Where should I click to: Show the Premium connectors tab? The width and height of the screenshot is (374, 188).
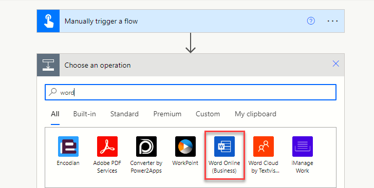pyautogui.click(x=167, y=114)
